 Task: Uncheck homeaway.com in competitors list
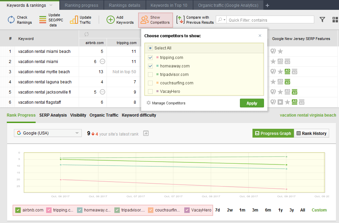[x=150, y=66]
